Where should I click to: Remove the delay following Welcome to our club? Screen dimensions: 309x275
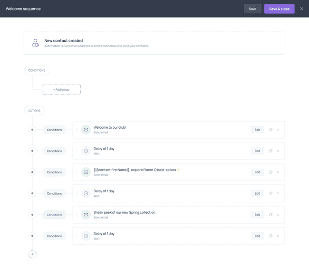[x=278, y=151]
